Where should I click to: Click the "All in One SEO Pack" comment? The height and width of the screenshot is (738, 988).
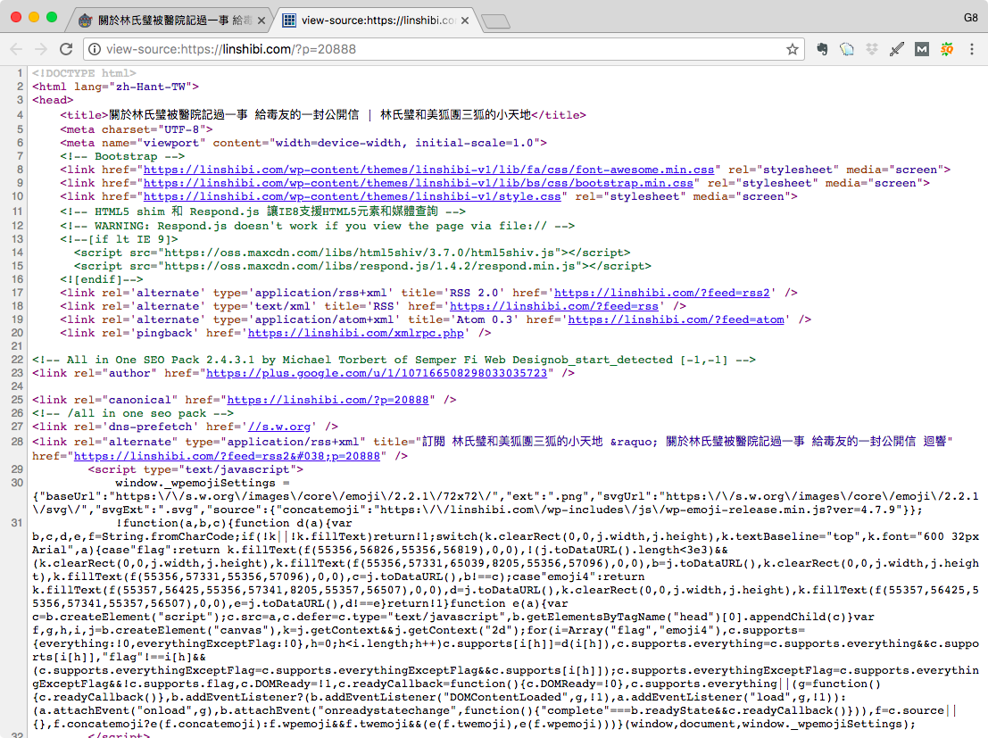(x=394, y=360)
